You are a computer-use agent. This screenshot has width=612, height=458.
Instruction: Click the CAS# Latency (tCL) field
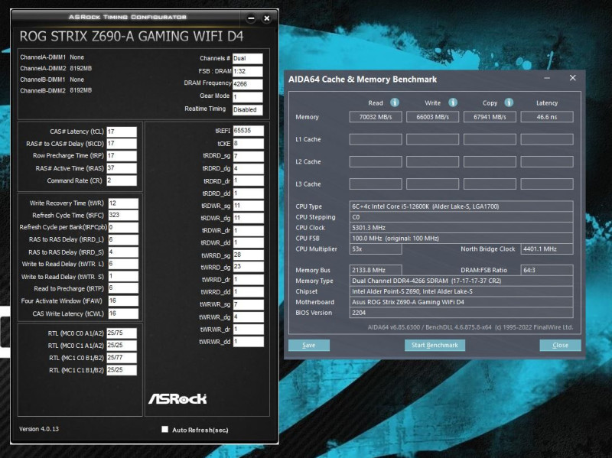click(122, 132)
